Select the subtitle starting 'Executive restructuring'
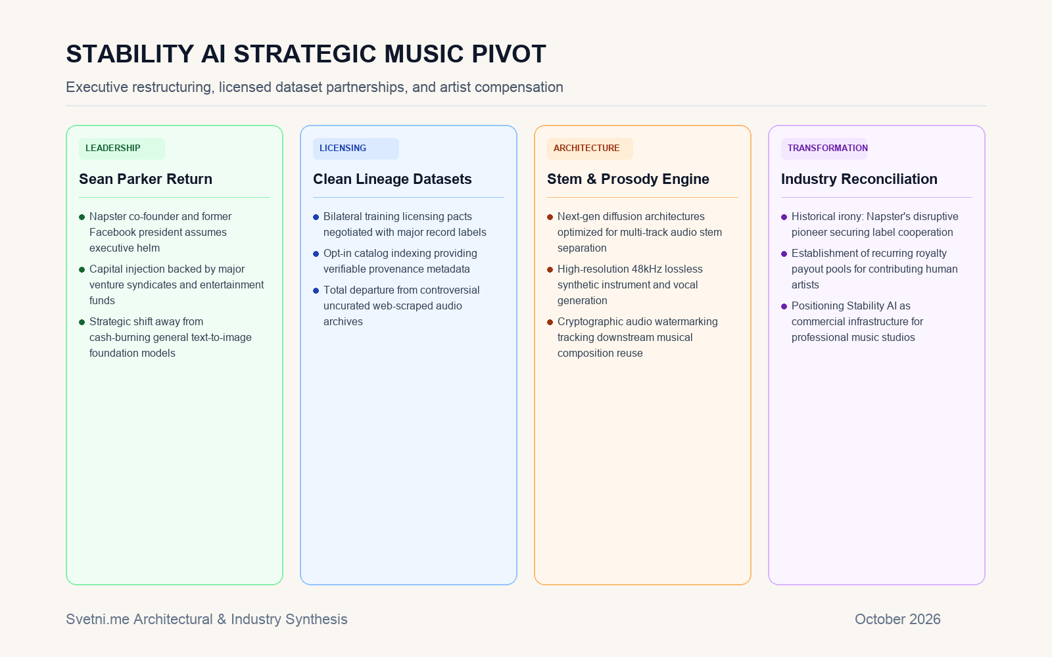 (314, 87)
